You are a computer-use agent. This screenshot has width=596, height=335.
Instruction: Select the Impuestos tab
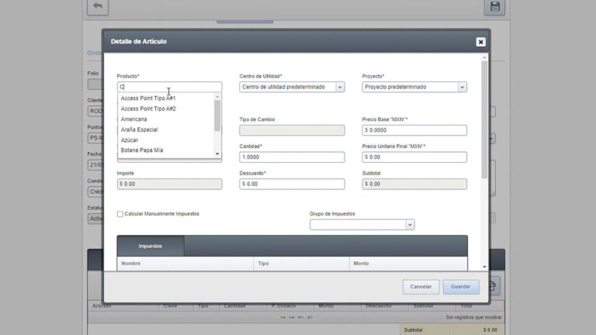(151, 246)
